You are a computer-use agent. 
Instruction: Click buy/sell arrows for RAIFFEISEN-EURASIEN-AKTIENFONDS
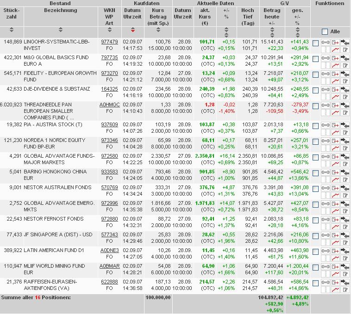345,282
